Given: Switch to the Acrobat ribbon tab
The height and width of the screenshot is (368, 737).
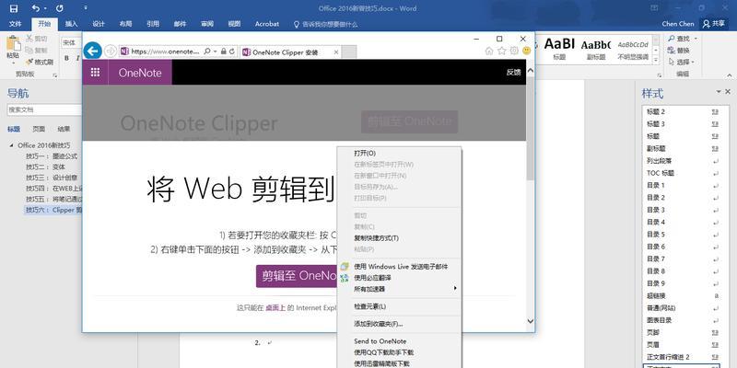Looking at the screenshot, I should tap(267, 24).
